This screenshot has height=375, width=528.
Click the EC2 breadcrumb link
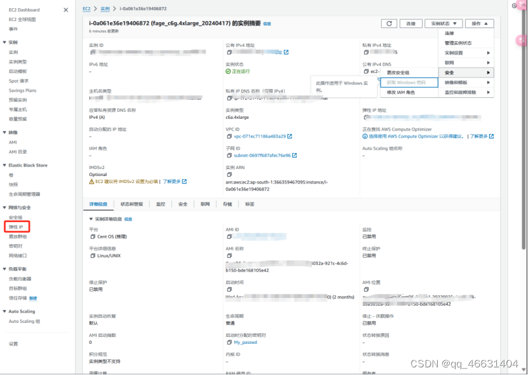(x=86, y=9)
